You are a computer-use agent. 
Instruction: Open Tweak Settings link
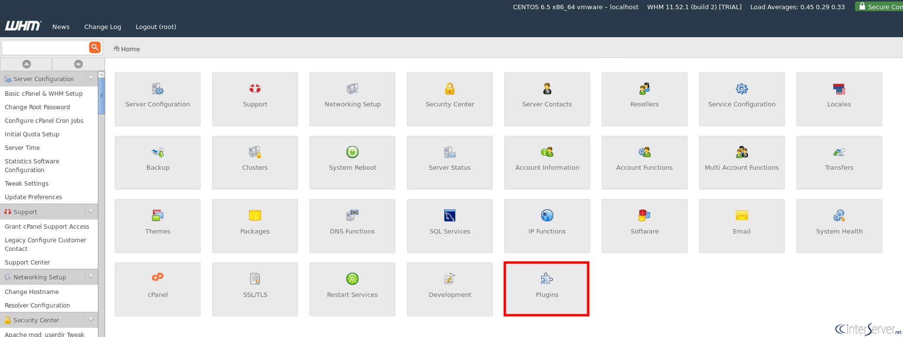click(x=27, y=183)
